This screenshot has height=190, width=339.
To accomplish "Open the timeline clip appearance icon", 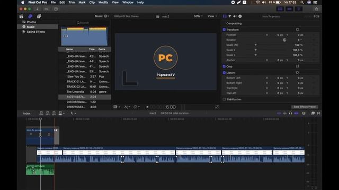I will (304, 113).
